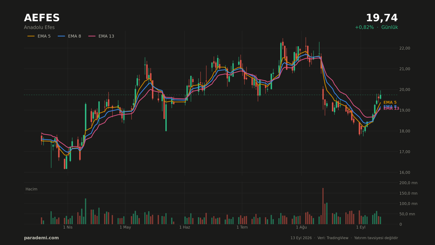Select the EMA 8 text in the legend
The height and width of the screenshot is (245, 435).
click(x=74, y=36)
